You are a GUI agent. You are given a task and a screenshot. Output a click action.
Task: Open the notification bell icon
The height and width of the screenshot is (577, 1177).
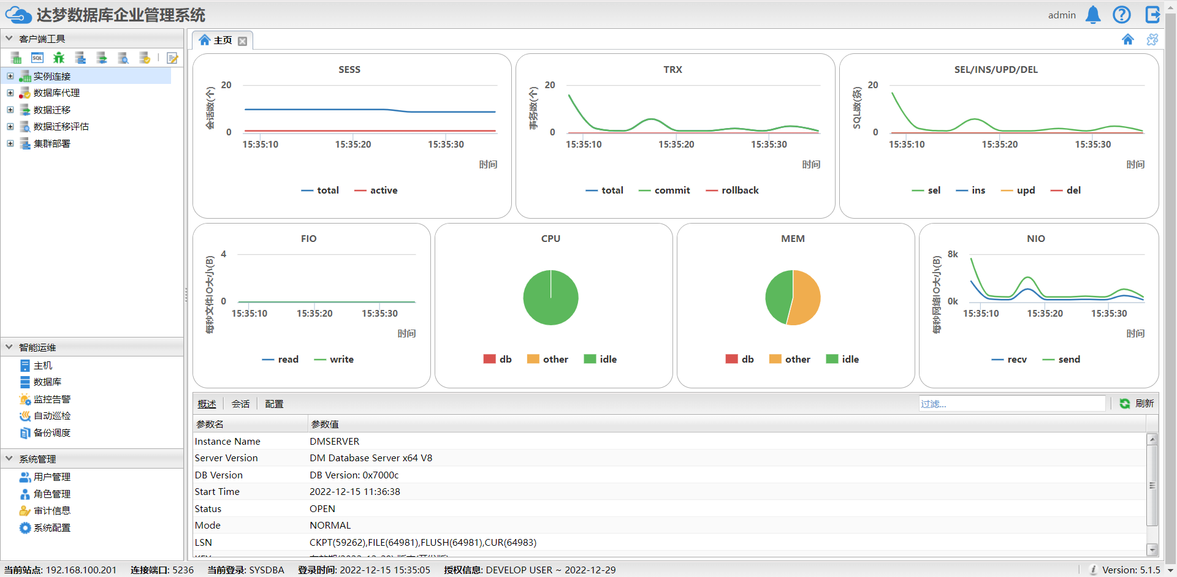[x=1093, y=15]
